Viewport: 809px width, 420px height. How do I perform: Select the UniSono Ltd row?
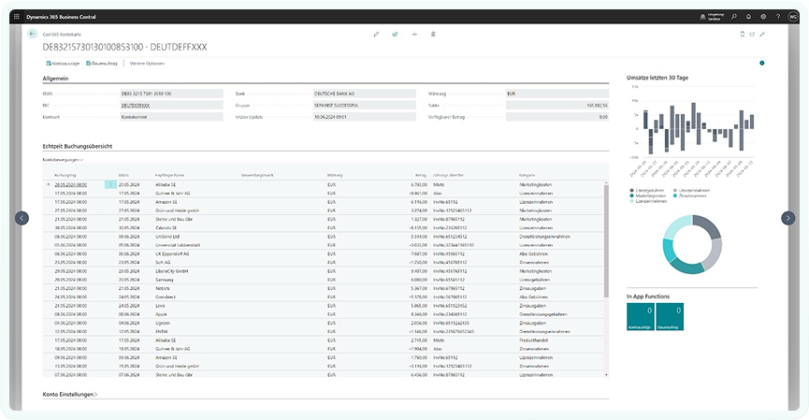coord(323,237)
